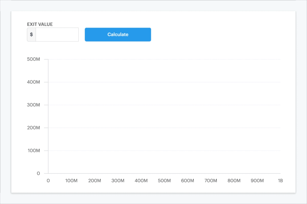This screenshot has width=307, height=204.
Task: Click the 100M label on the y-axis
Action: (x=33, y=150)
